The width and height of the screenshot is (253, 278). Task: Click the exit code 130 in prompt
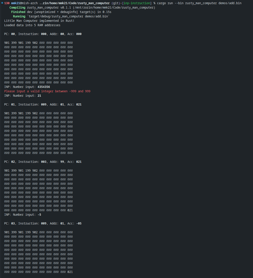7,3
